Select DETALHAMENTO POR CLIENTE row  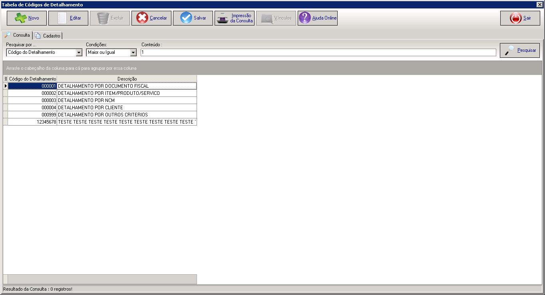127,108
